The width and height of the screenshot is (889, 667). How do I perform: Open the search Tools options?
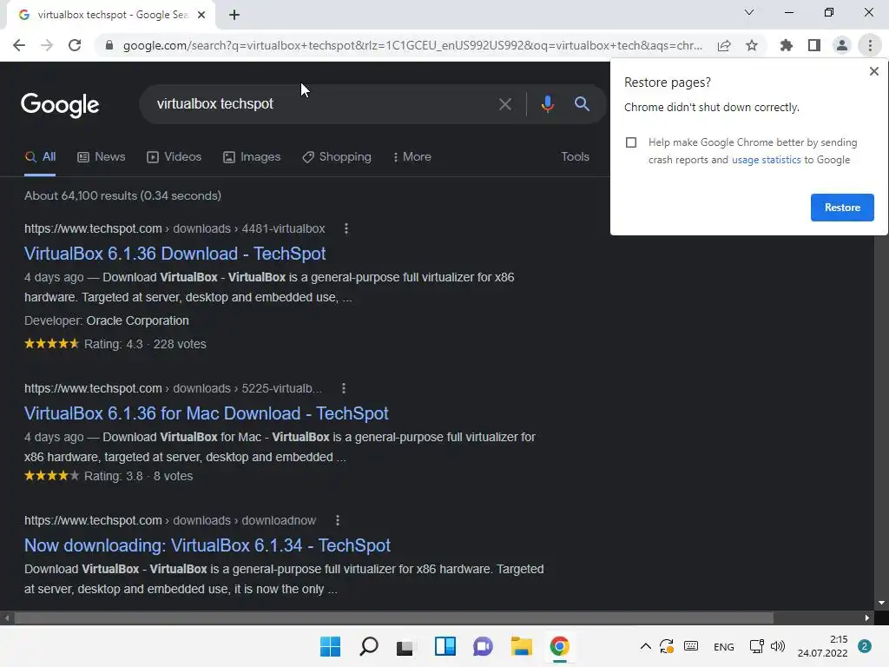(575, 156)
